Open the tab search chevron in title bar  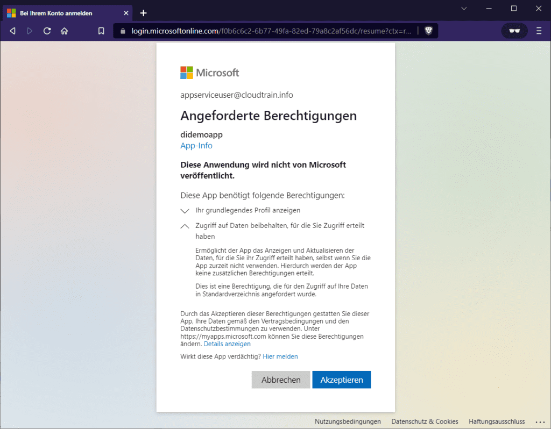tap(464, 9)
